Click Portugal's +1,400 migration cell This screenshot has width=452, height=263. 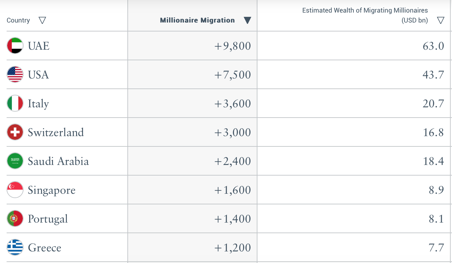point(233,219)
